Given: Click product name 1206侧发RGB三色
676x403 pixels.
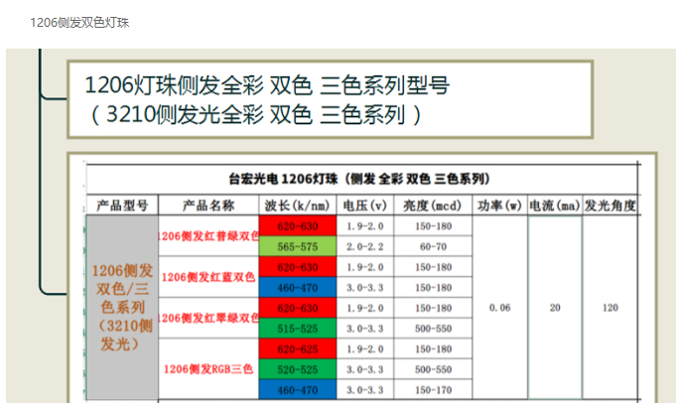Looking at the screenshot, I should coord(208,369).
